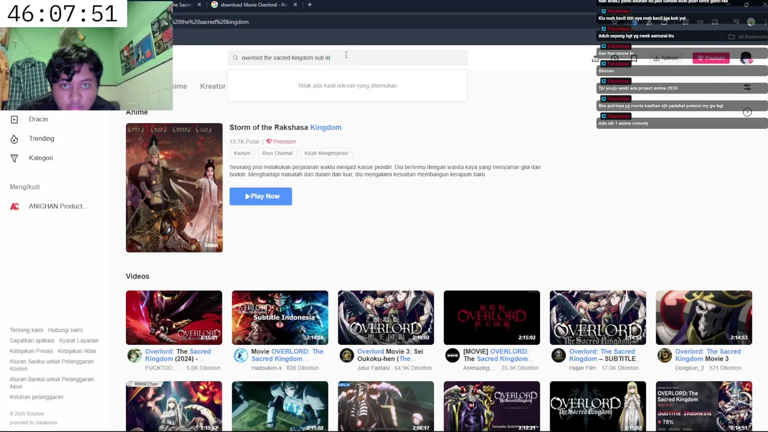Click the Hubungi kami footer link
The image size is (768, 432).
point(65,330)
